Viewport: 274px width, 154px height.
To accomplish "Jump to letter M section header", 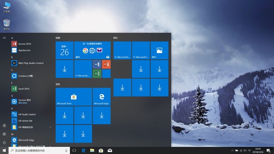I will (x=12, y=134).
